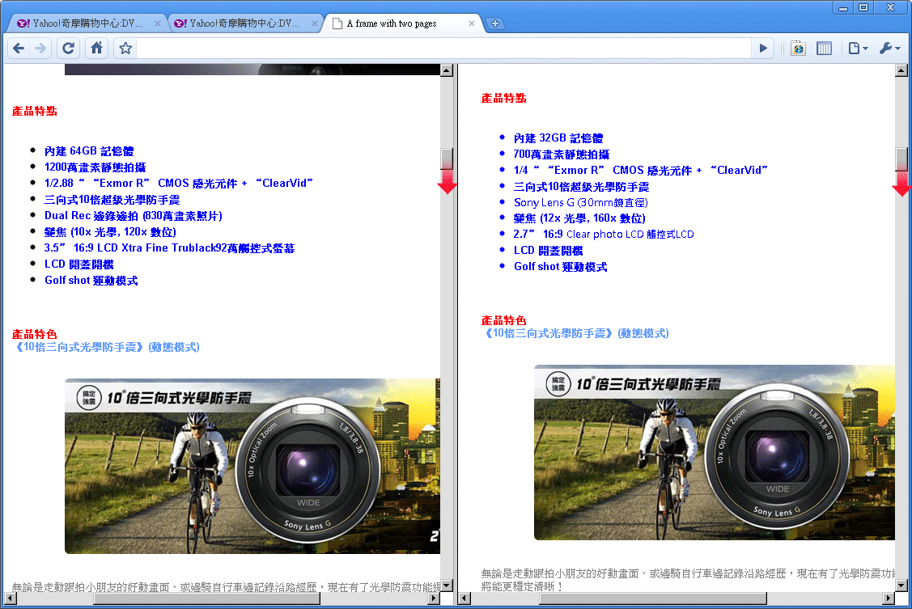Image resolution: width=912 pixels, height=609 pixels.
Task: Click '700萬畫素靜態拍攝' text
Action: 562,154
